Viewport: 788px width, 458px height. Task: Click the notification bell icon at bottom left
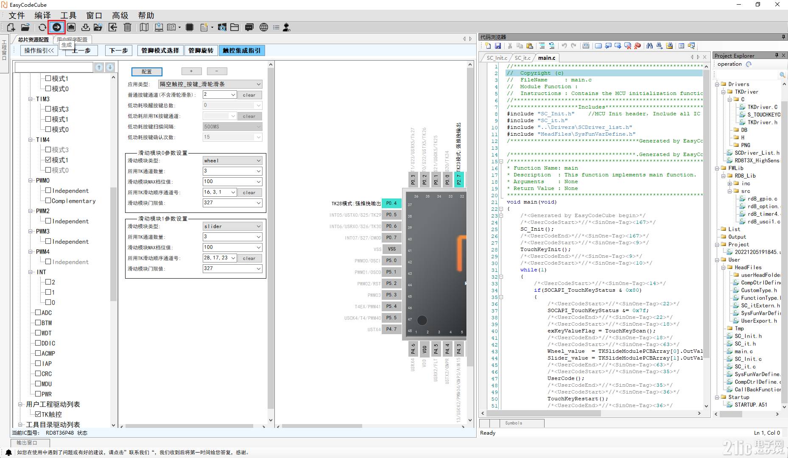[x=8, y=452]
